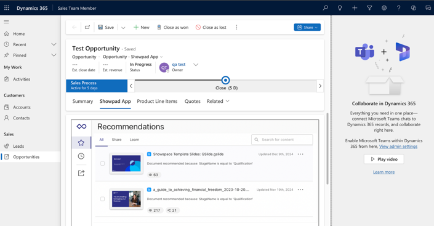Go back using the arrow icon
Viewport: 434px width, 226px height.
pos(74,27)
